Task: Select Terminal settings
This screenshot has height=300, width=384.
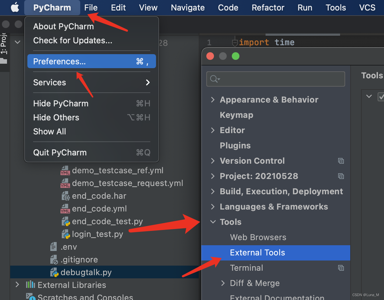Action: (x=247, y=268)
